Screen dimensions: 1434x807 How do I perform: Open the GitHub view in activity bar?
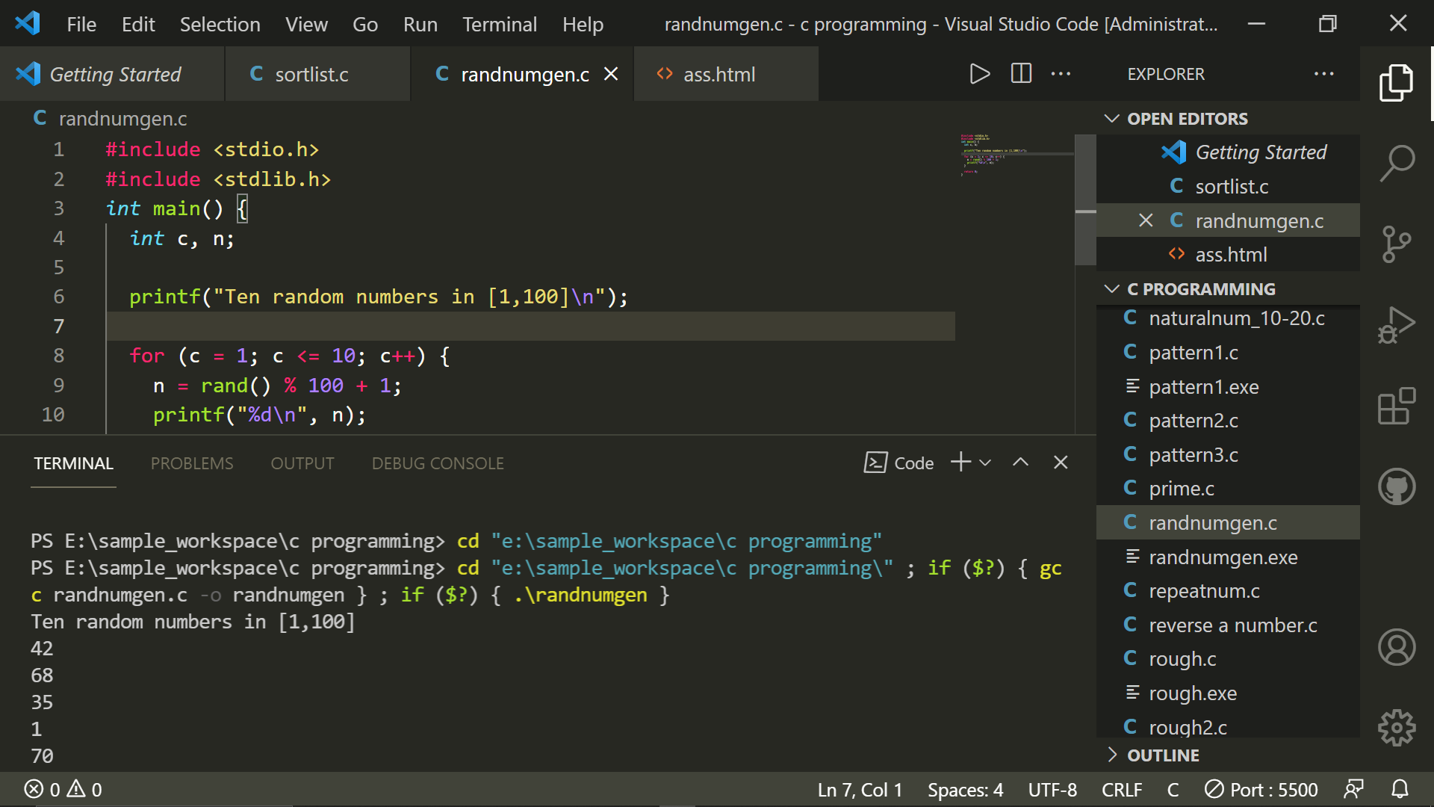tap(1396, 487)
